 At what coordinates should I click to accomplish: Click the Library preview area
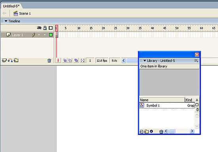click(169, 82)
